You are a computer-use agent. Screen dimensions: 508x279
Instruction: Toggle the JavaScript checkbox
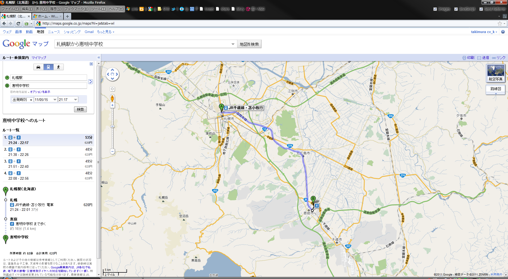(456, 9)
